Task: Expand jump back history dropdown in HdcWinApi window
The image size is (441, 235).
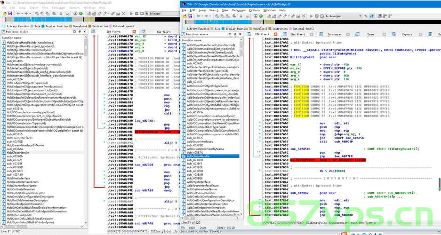Action: 22,14
